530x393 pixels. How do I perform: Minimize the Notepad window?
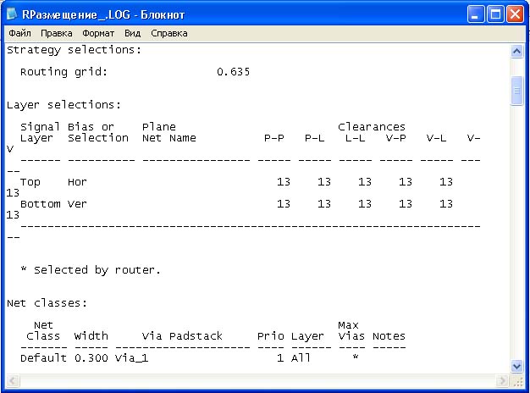476,14
